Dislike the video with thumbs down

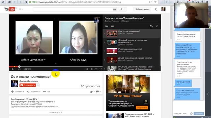[x=97, y=92]
